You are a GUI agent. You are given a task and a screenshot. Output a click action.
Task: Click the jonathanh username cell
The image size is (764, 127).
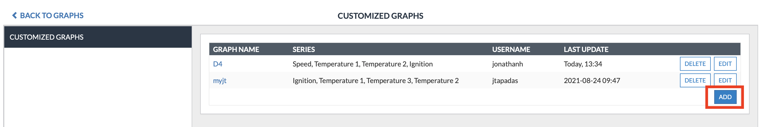507,64
